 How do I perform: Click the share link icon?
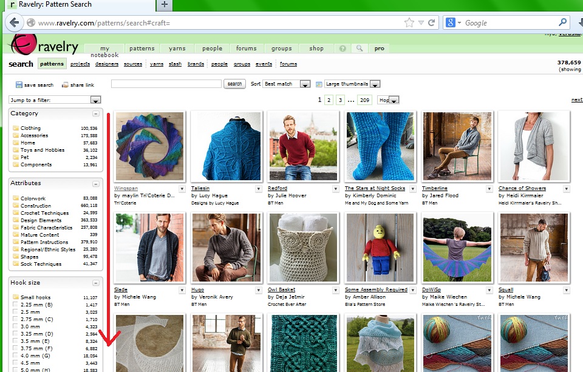click(x=66, y=85)
